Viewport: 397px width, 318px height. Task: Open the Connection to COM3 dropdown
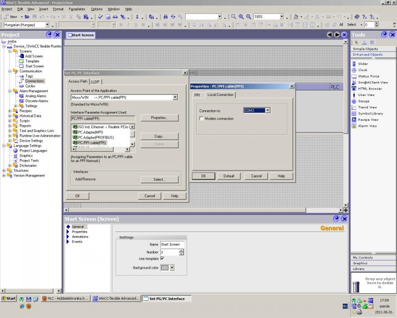[x=267, y=110]
